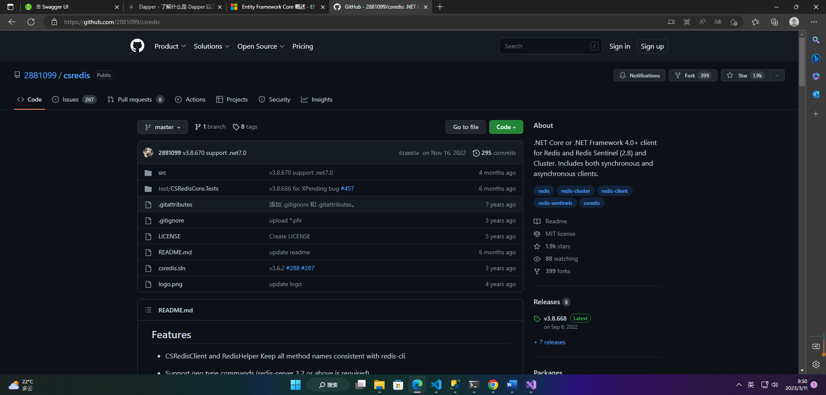Open the browser Collections icon
Viewport: 826px width, 395px height.
[774, 22]
